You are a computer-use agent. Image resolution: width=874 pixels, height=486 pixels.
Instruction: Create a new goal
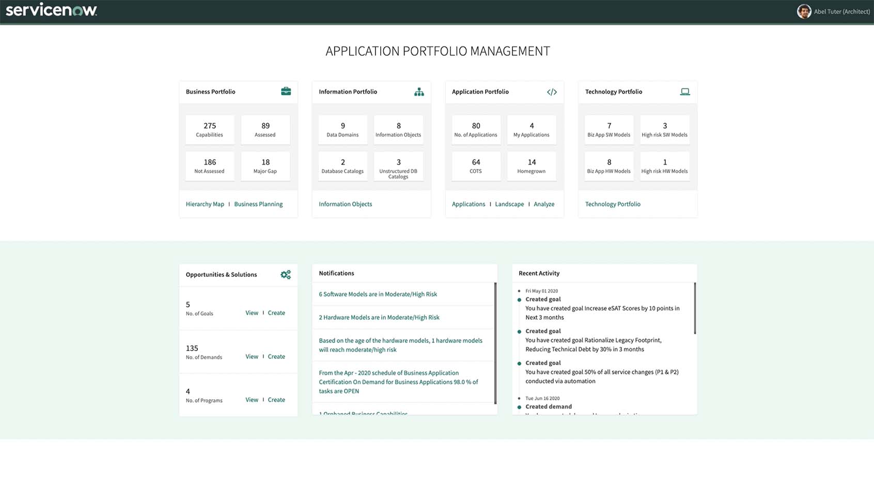[x=276, y=313]
